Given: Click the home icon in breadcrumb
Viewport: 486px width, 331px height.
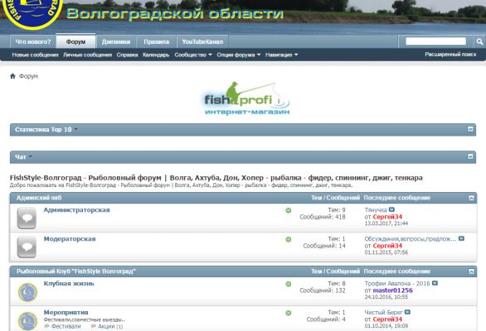Looking at the screenshot, I should (12, 76).
